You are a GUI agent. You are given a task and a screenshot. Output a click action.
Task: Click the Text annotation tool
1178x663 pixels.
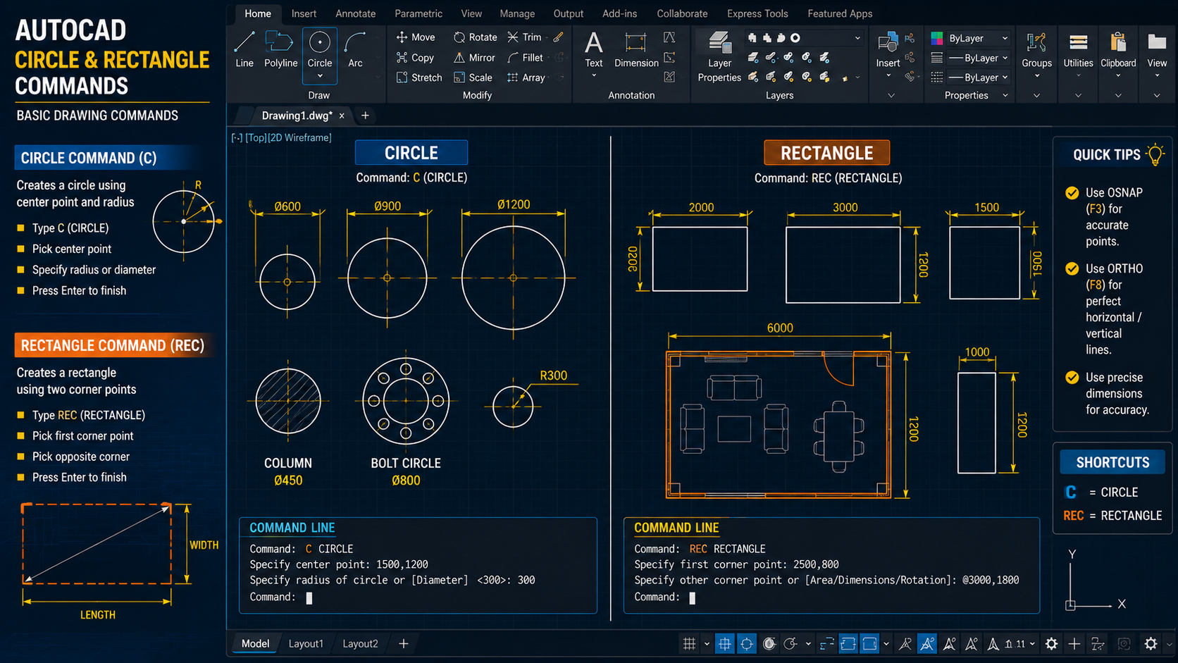point(594,49)
